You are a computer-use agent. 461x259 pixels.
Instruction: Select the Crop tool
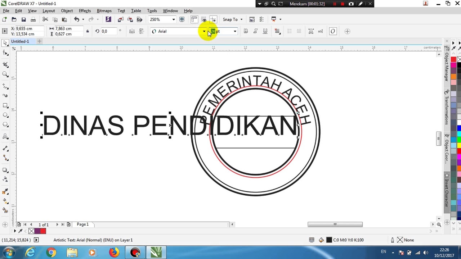[x=5, y=64]
